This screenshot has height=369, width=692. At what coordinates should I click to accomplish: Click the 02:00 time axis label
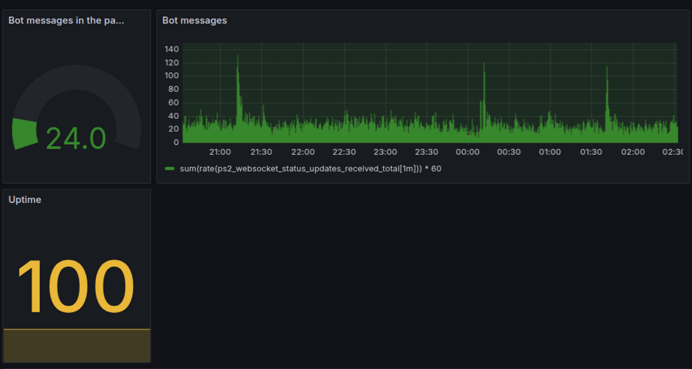(x=633, y=152)
